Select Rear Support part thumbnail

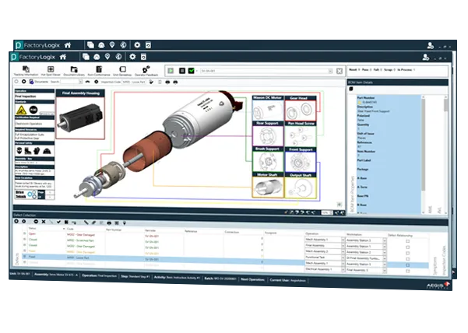tap(268, 134)
